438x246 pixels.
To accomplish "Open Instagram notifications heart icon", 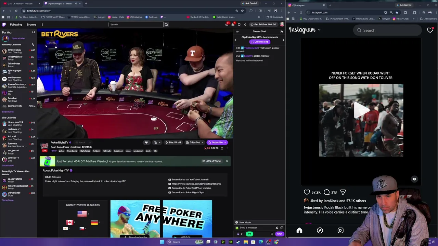I will tap(430, 30).
